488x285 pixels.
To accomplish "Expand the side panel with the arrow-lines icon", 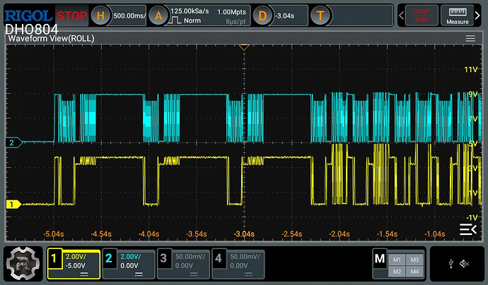I will [468, 229].
